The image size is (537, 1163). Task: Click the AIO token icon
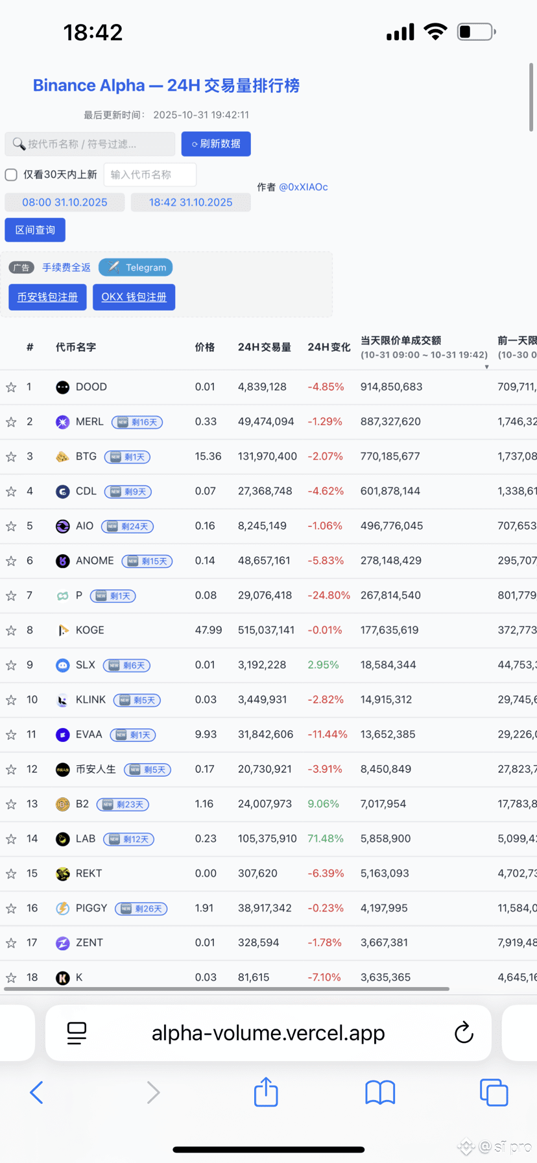tap(62, 526)
